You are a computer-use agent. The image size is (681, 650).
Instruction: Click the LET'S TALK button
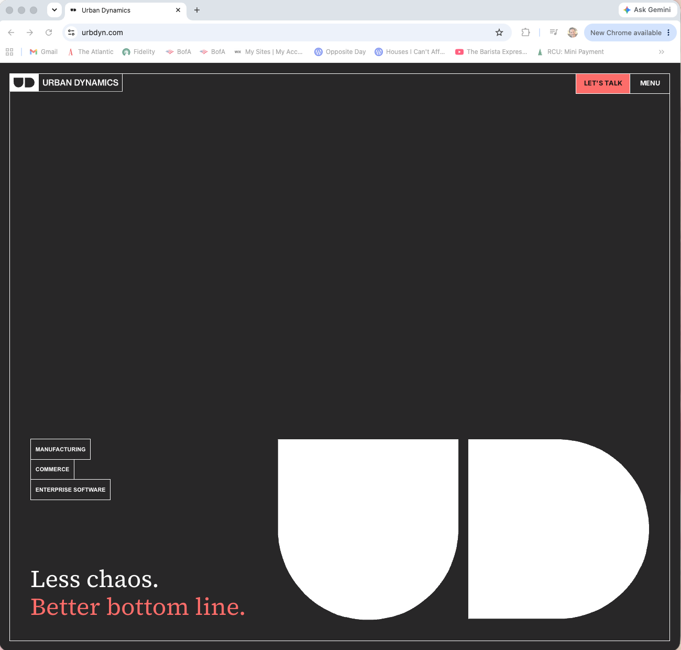pos(603,83)
